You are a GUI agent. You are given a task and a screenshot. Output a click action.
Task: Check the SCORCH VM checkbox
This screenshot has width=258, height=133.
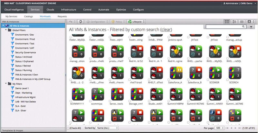(227, 80)
